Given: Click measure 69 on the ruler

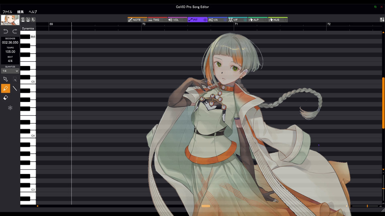Looking at the screenshot, I should click(51, 24).
